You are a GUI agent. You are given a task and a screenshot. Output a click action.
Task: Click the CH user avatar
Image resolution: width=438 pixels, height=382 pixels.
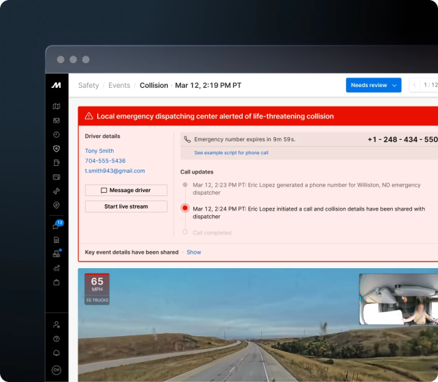56,370
